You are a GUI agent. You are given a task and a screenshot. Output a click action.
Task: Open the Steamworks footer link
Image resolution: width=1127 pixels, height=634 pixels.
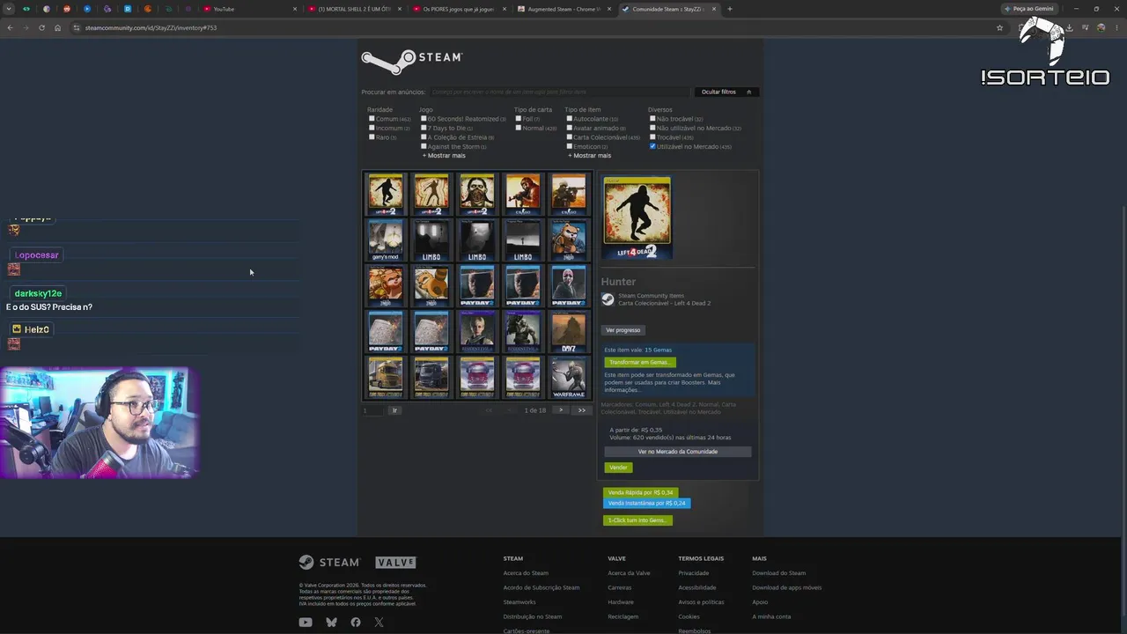pos(519,602)
